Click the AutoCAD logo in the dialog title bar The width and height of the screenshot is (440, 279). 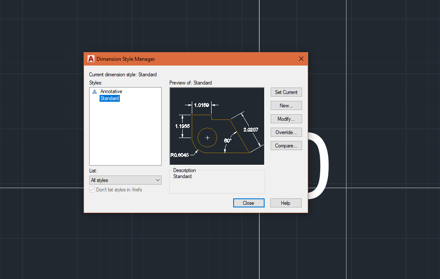click(91, 59)
